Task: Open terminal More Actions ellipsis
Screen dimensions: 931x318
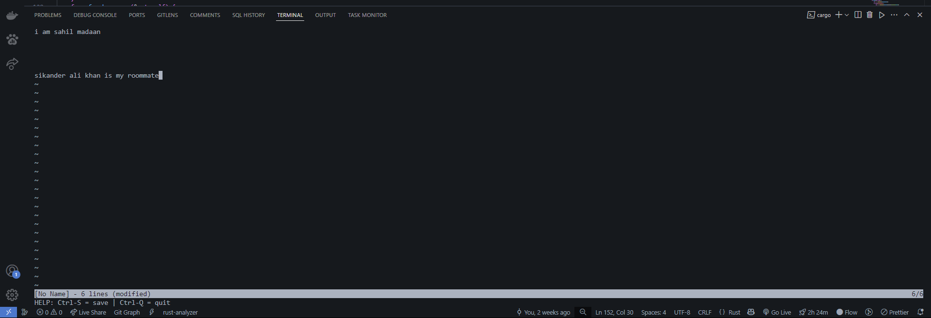Action: (x=894, y=15)
